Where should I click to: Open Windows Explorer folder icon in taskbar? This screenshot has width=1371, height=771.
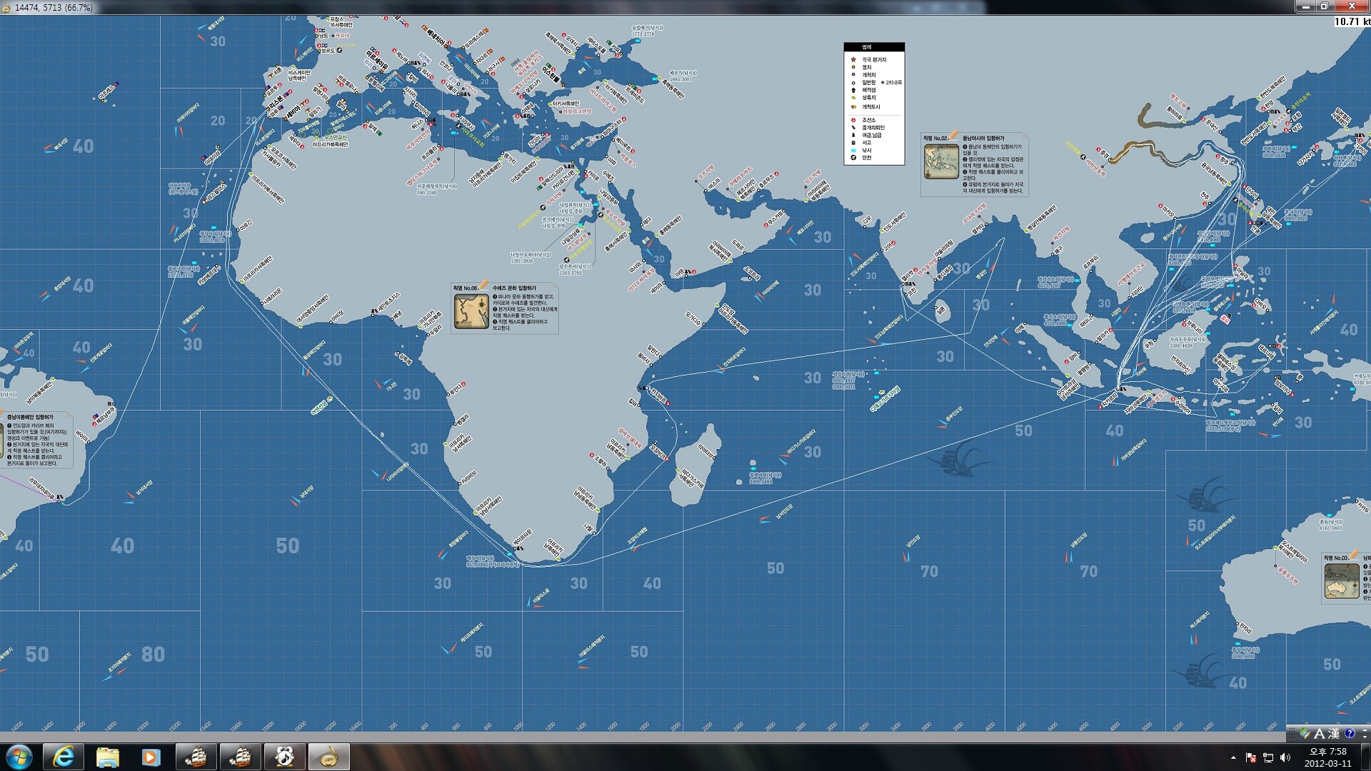point(107,757)
